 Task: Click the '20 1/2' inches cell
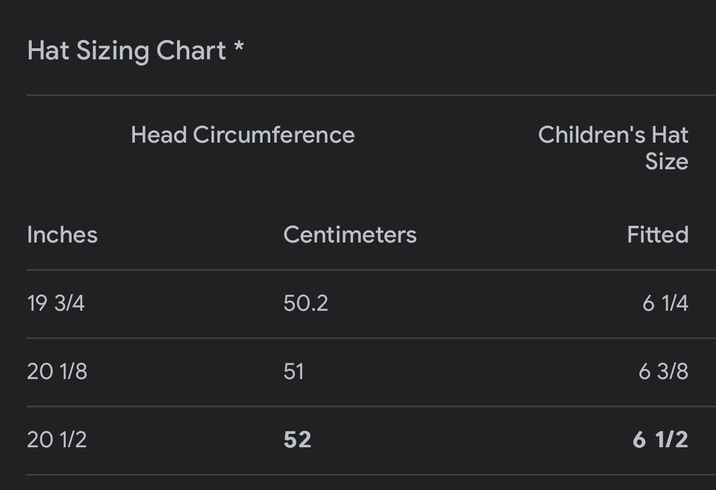point(57,440)
